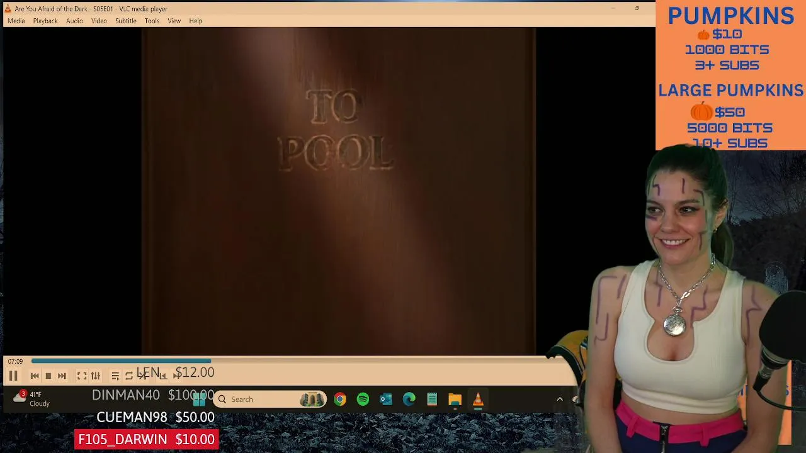Open the View menu

click(x=174, y=21)
